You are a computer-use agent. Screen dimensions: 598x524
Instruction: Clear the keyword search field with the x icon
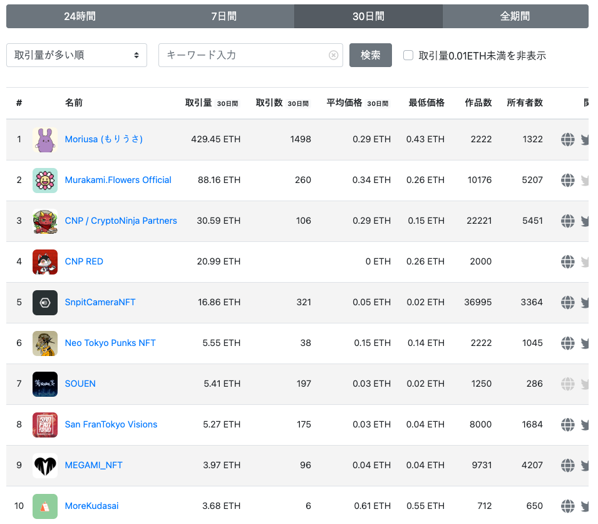(x=333, y=55)
